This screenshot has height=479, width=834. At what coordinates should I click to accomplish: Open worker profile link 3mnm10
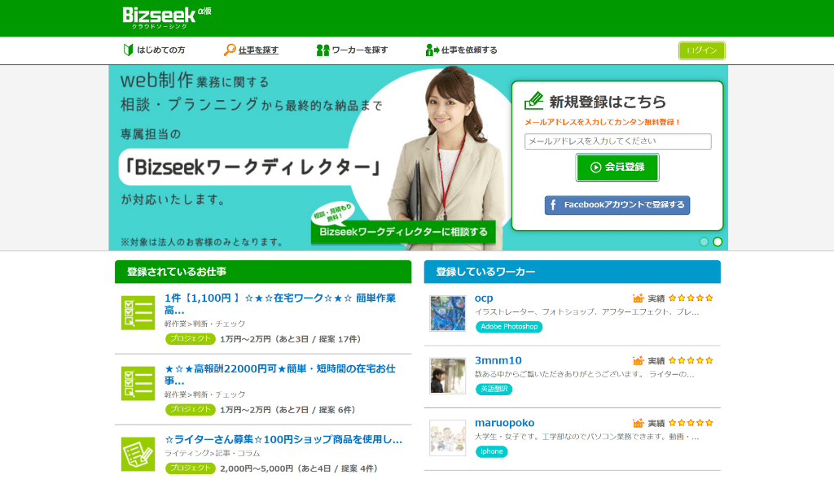point(498,360)
